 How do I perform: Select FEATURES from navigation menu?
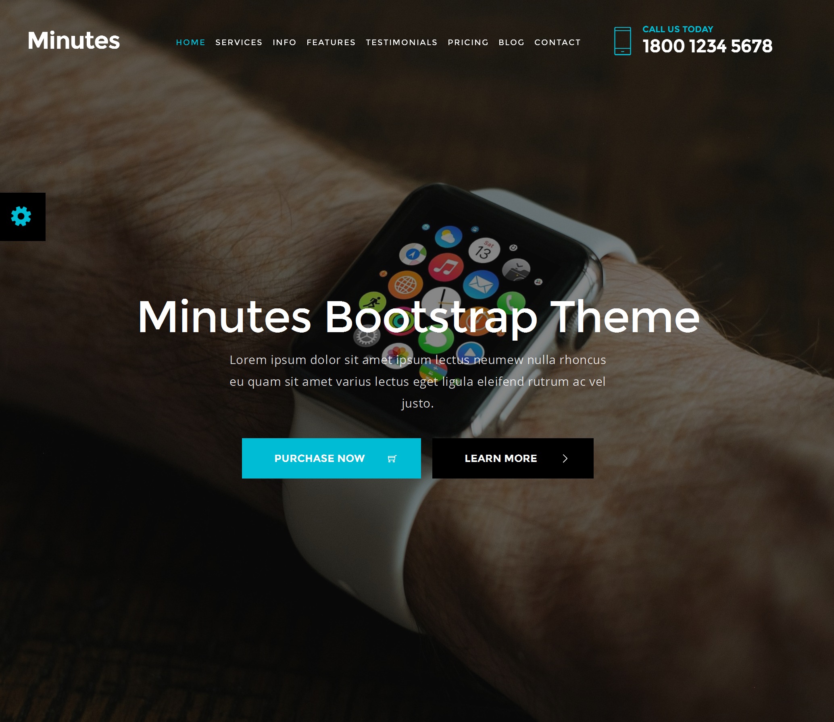coord(330,42)
